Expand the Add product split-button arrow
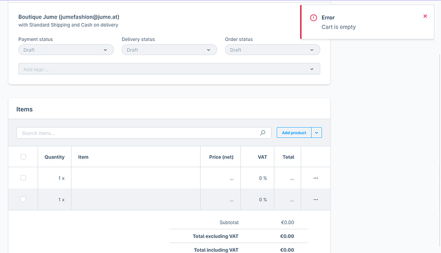The height and width of the screenshot is (253, 441). coord(316,133)
